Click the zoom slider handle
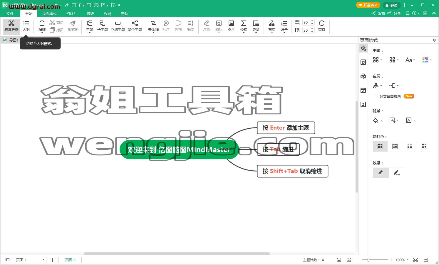The image size is (439, 265). (368, 260)
